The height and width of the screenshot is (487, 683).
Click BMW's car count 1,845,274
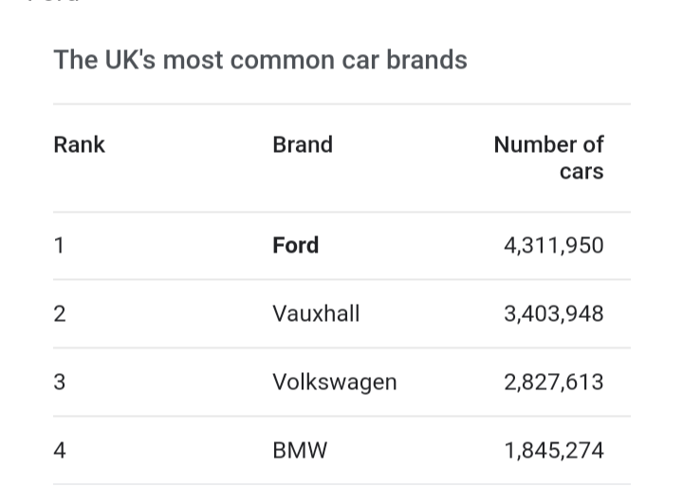point(553,450)
